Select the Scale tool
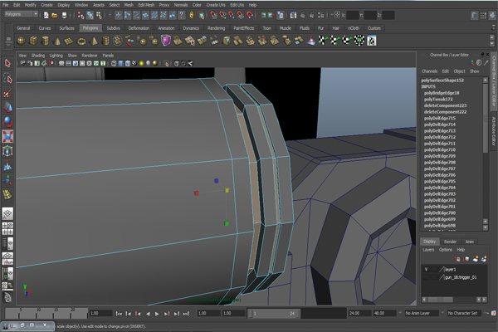Screen dimensions: 498x332 [x=7, y=136]
